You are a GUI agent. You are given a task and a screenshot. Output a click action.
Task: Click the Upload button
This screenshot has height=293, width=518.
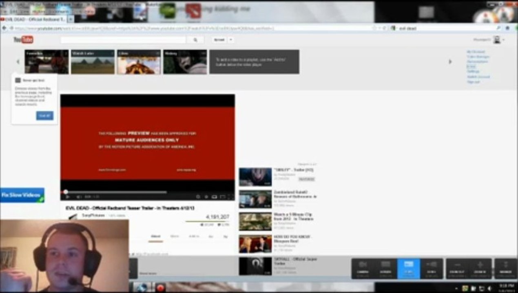(x=219, y=40)
